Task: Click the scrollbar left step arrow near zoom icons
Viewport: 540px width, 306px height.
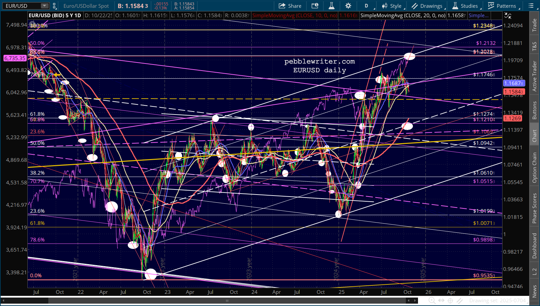Action: point(409,300)
